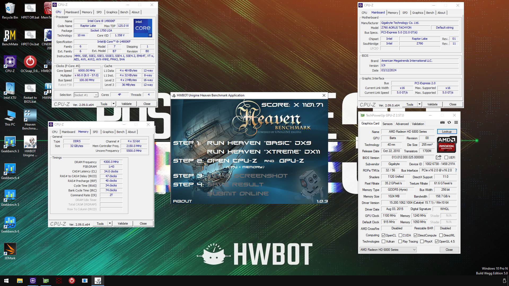Click Lookup button in GPU-Z

point(446,132)
